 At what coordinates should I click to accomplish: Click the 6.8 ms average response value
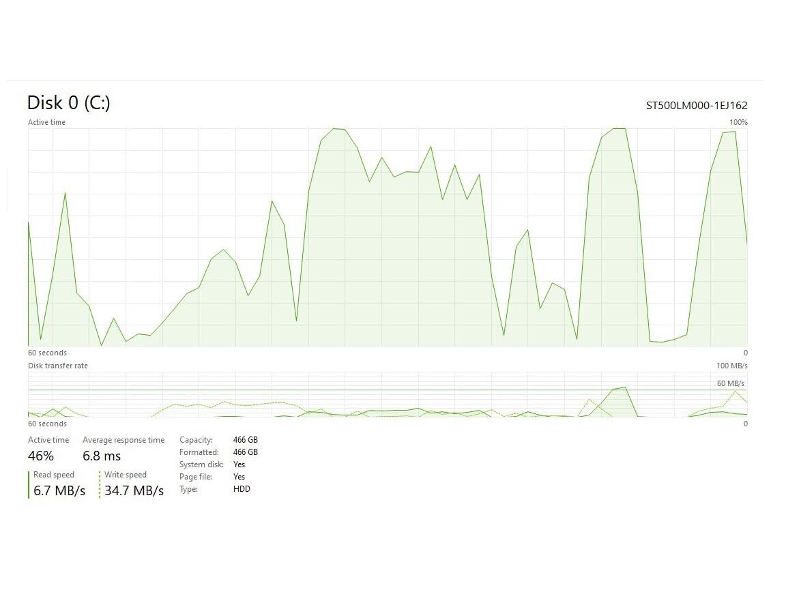tap(102, 456)
